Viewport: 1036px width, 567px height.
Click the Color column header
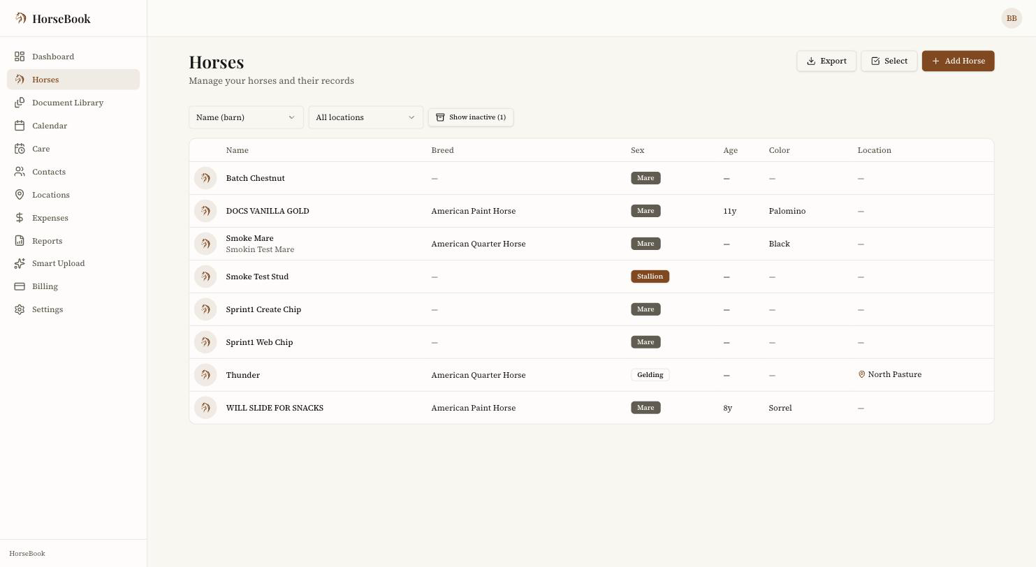[x=780, y=150]
